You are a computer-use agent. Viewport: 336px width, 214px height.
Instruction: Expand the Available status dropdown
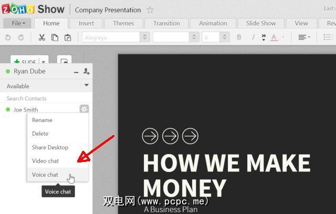(x=86, y=85)
